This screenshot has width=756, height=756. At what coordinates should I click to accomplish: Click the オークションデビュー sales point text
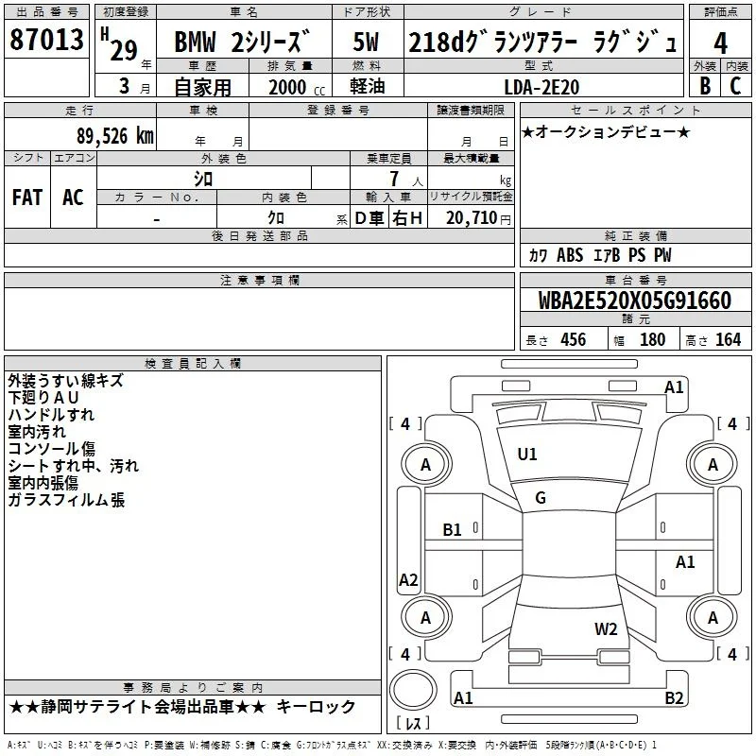(x=606, y=131)
